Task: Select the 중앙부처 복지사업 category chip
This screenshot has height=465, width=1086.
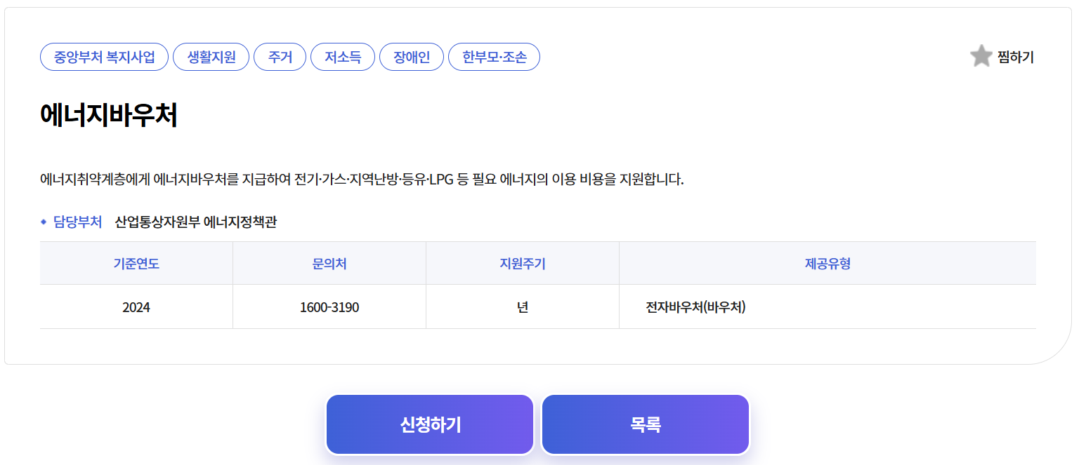Action: (x=103, y=57)
